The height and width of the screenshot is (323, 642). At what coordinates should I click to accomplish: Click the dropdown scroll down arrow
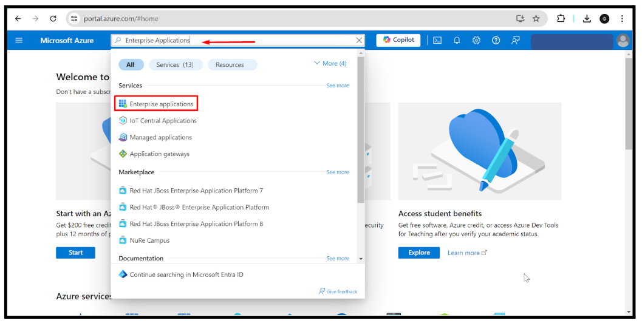pos(361,259)
